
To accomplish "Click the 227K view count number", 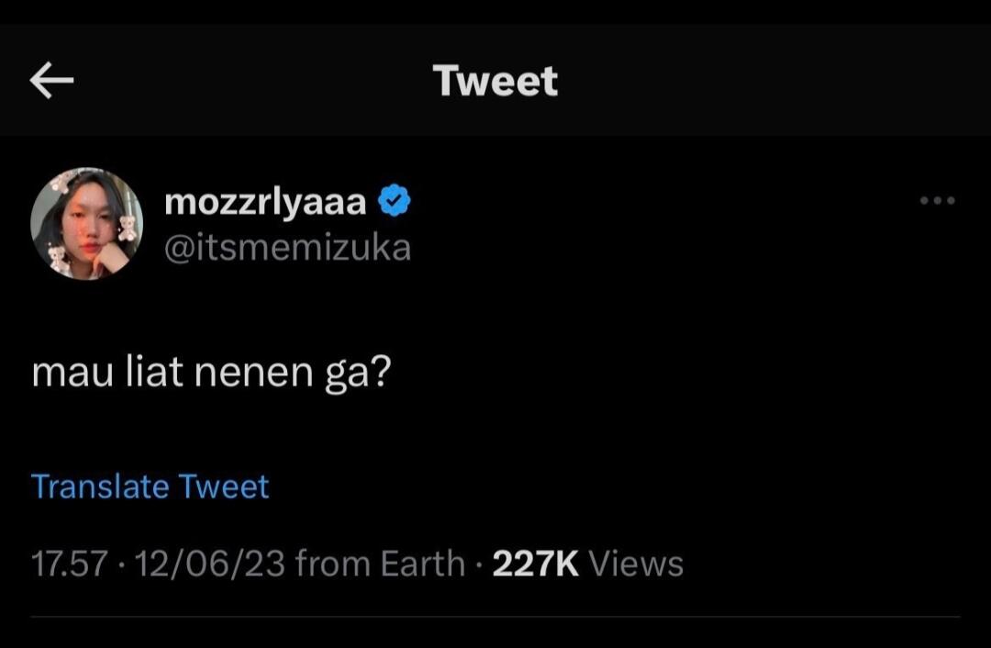I will tap(535, 564).
